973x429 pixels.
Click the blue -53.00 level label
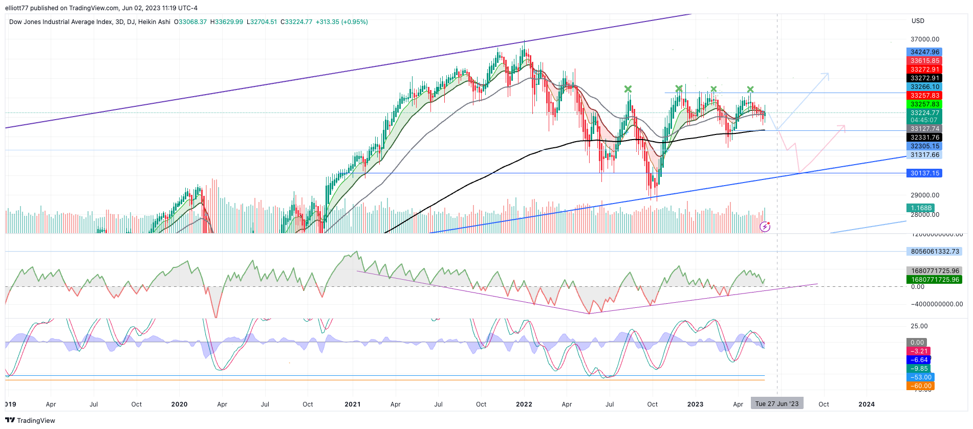(x=920, y=377)
